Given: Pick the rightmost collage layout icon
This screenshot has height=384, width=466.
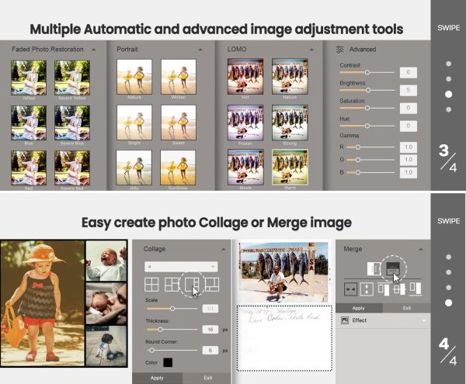Looking at the screenshot, I should [x=210, y=285].
